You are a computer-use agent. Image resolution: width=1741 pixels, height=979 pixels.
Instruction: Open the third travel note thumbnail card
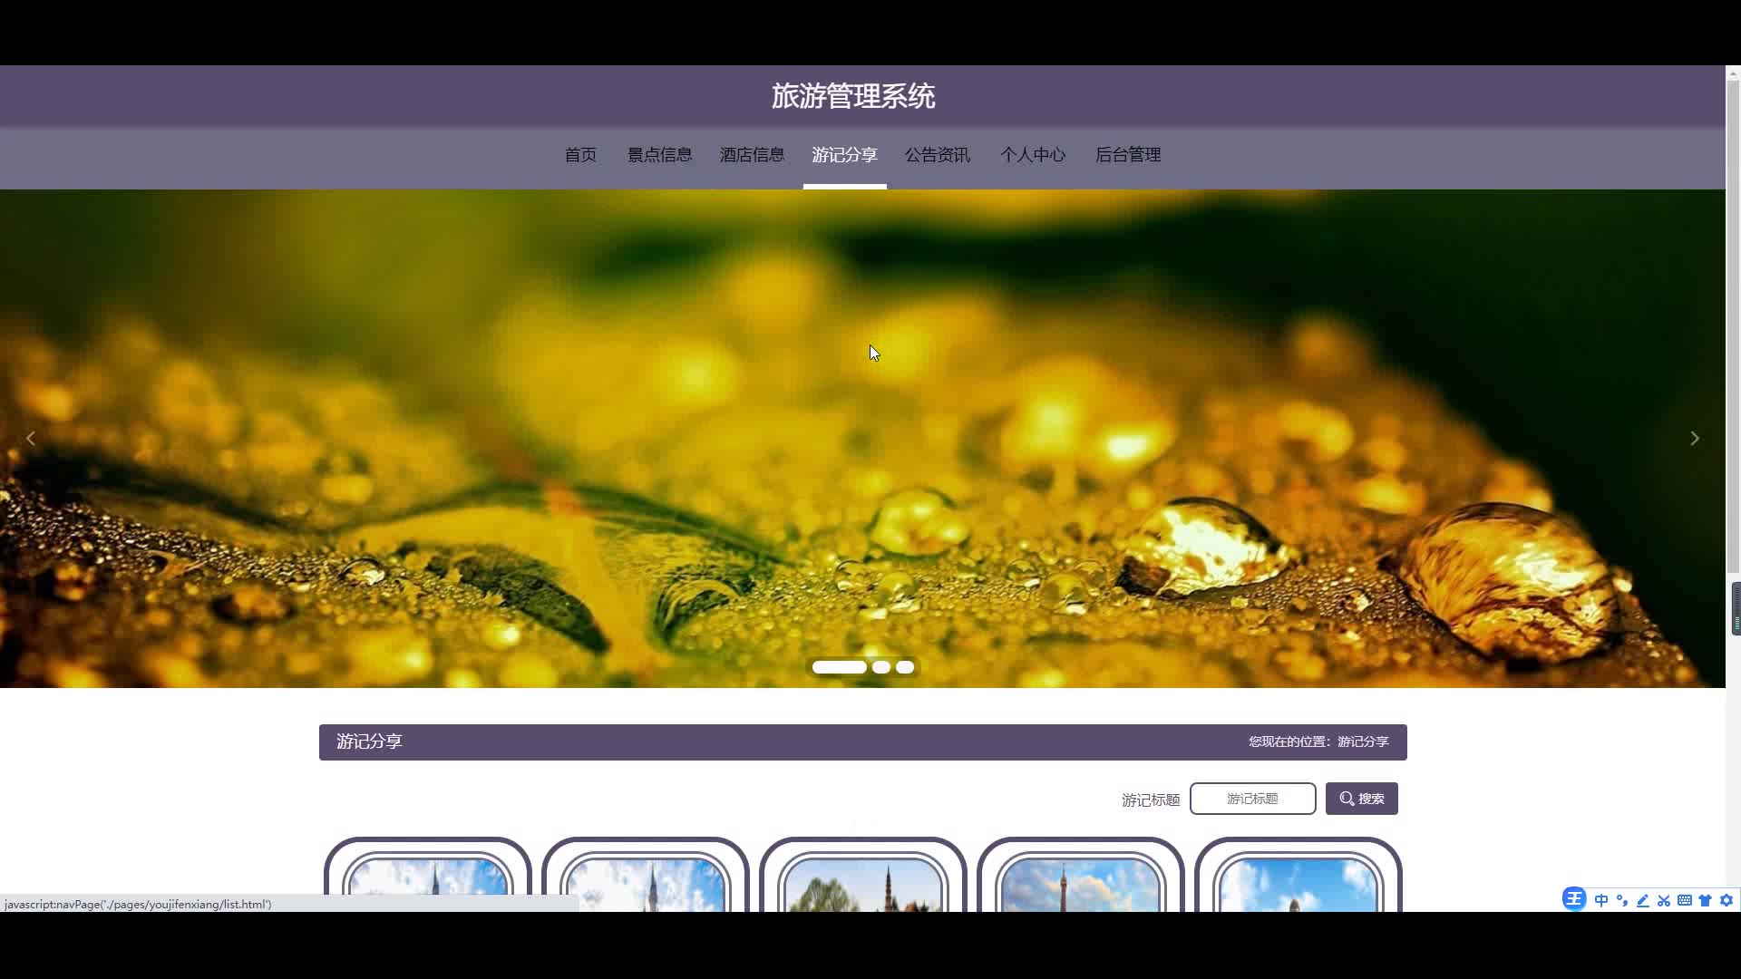(863, 876)
